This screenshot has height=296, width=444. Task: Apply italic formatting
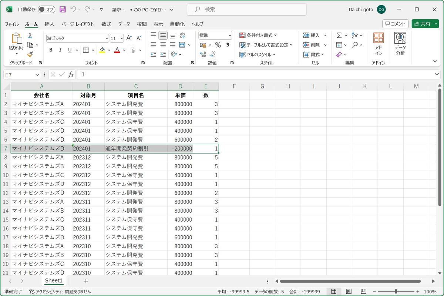point(60,50)
